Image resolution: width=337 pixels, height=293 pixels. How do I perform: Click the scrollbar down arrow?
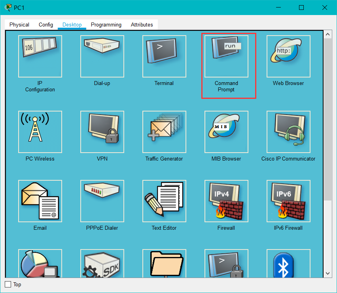coord(328,274)
